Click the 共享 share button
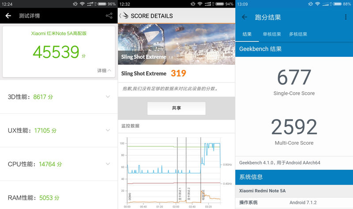 [176, 108]
